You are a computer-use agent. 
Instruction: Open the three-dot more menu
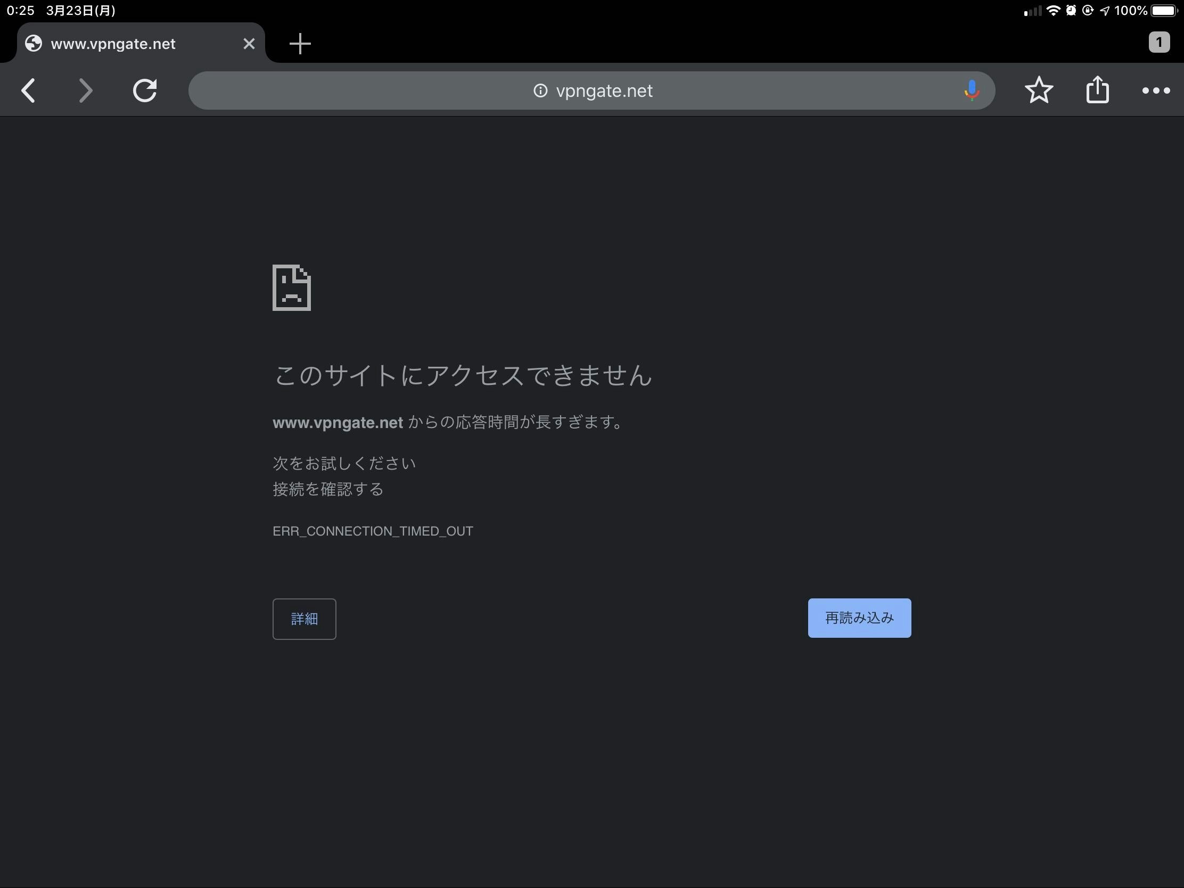(x=1156, y=91)
